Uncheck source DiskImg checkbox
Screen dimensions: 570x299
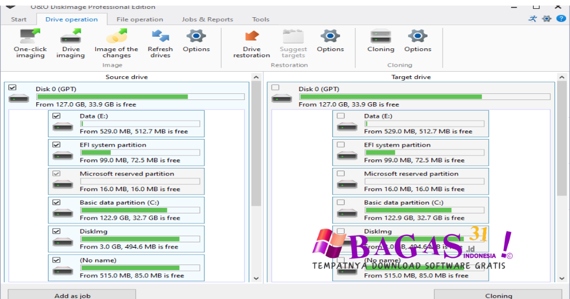pos(56,231)
